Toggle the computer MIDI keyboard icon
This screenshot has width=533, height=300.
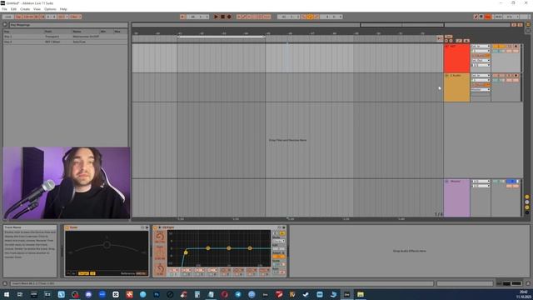click(x=481, y=17)
